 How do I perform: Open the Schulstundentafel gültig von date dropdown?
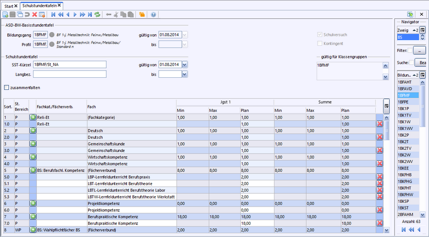[185, 65]
